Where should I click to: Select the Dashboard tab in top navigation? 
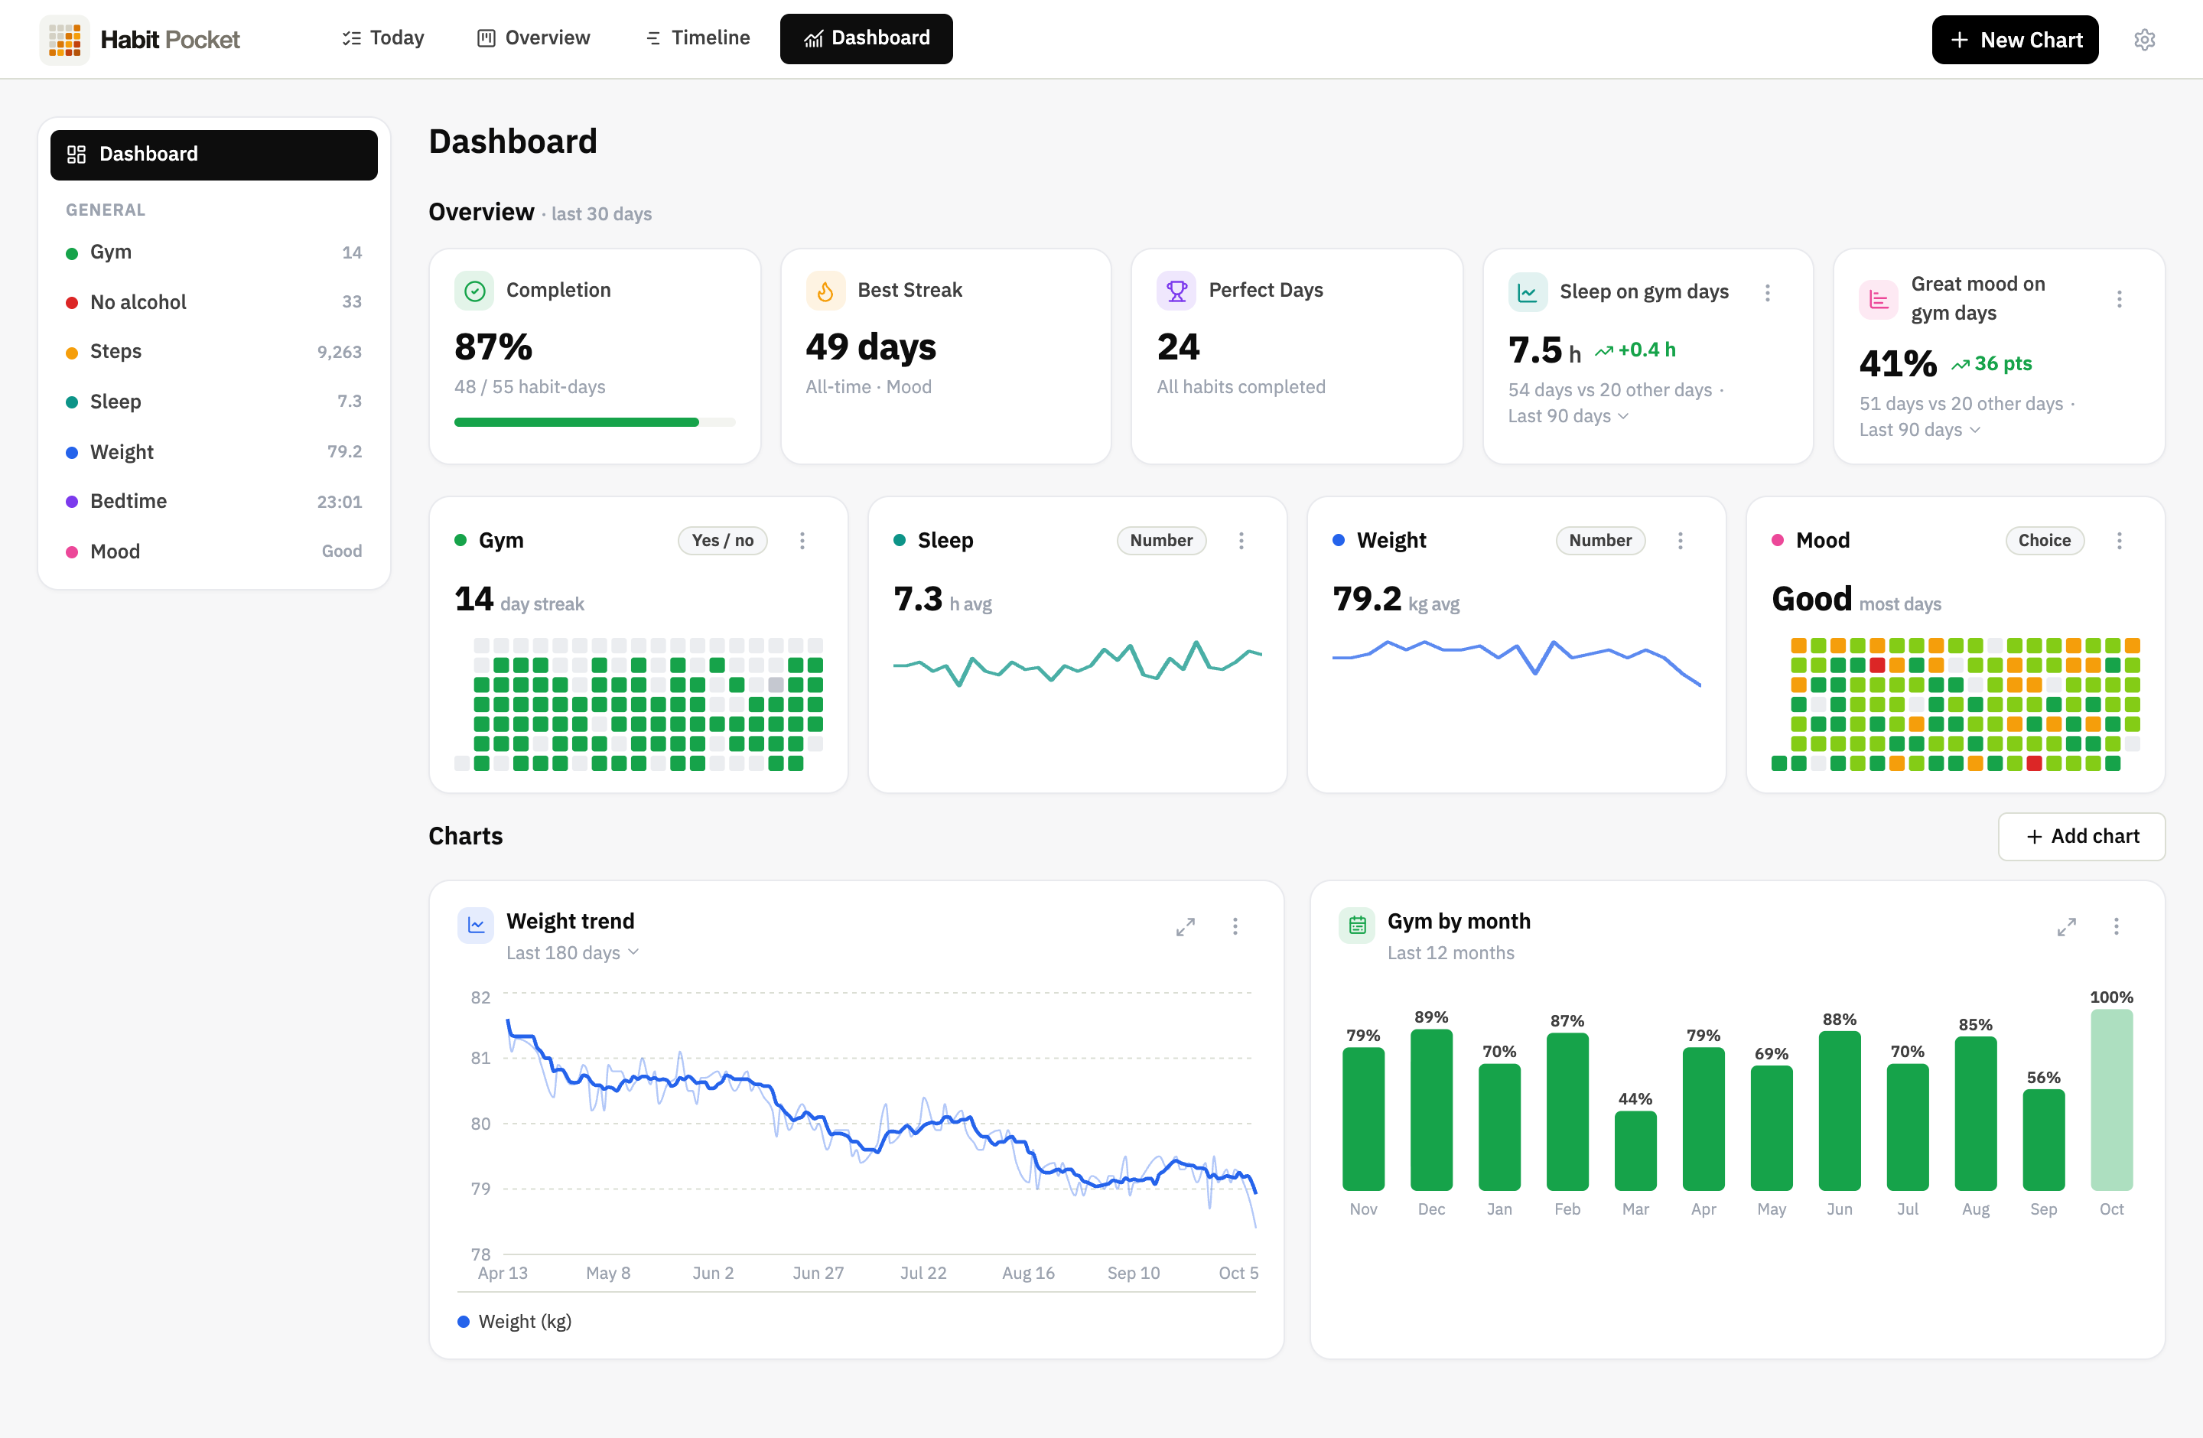(867, 38)
